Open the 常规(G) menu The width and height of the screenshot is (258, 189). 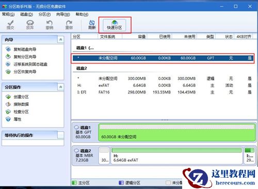(8, 14)
